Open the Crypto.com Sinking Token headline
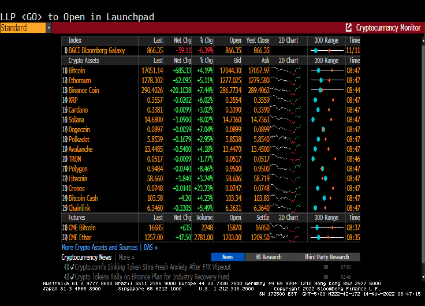Viewport: 425px width, 306px height. (x=153, y=267)
